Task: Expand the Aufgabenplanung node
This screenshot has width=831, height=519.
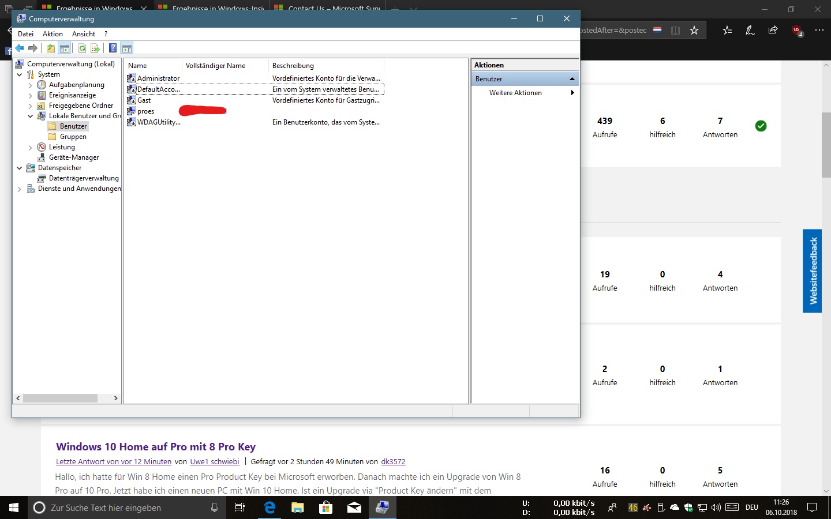Action: pyautogui.click(x=30, y=85)
